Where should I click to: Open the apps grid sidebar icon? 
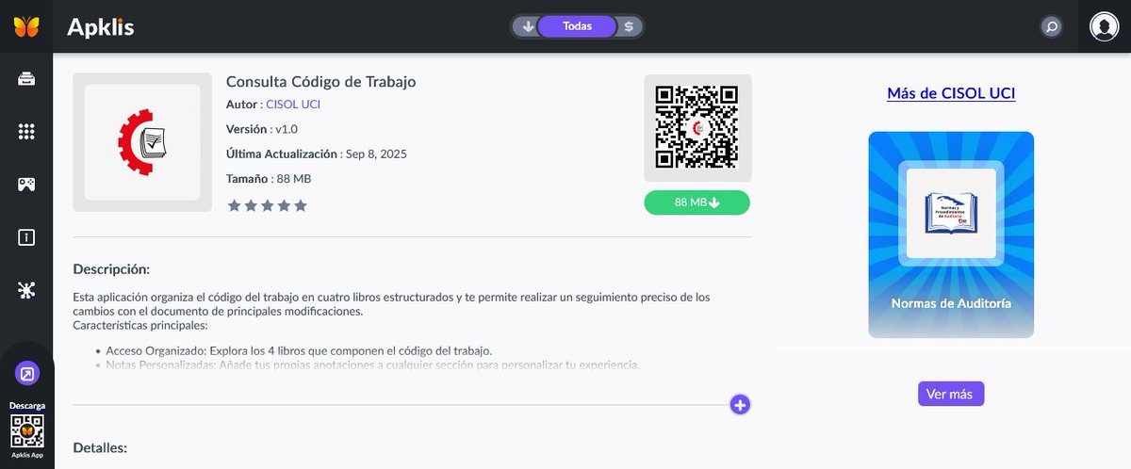click(x=26, y=132)
